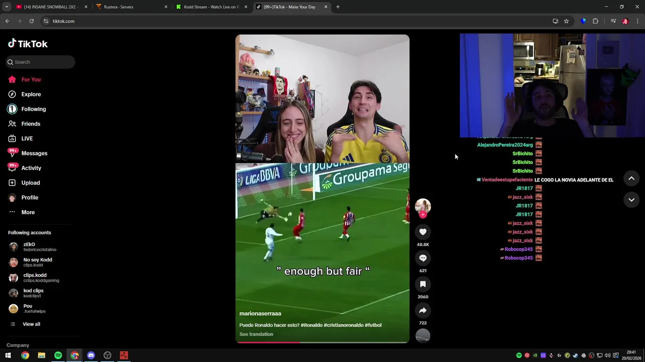The image size is (645, 362).
Task: Switch to Rustera - Servers tab
Action: 131,7
